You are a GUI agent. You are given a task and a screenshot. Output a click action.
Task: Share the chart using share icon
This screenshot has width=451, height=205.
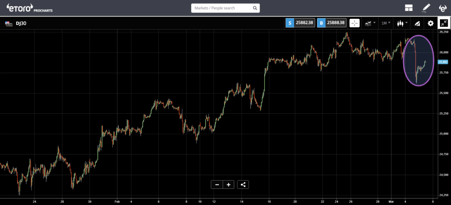point(243,185)
